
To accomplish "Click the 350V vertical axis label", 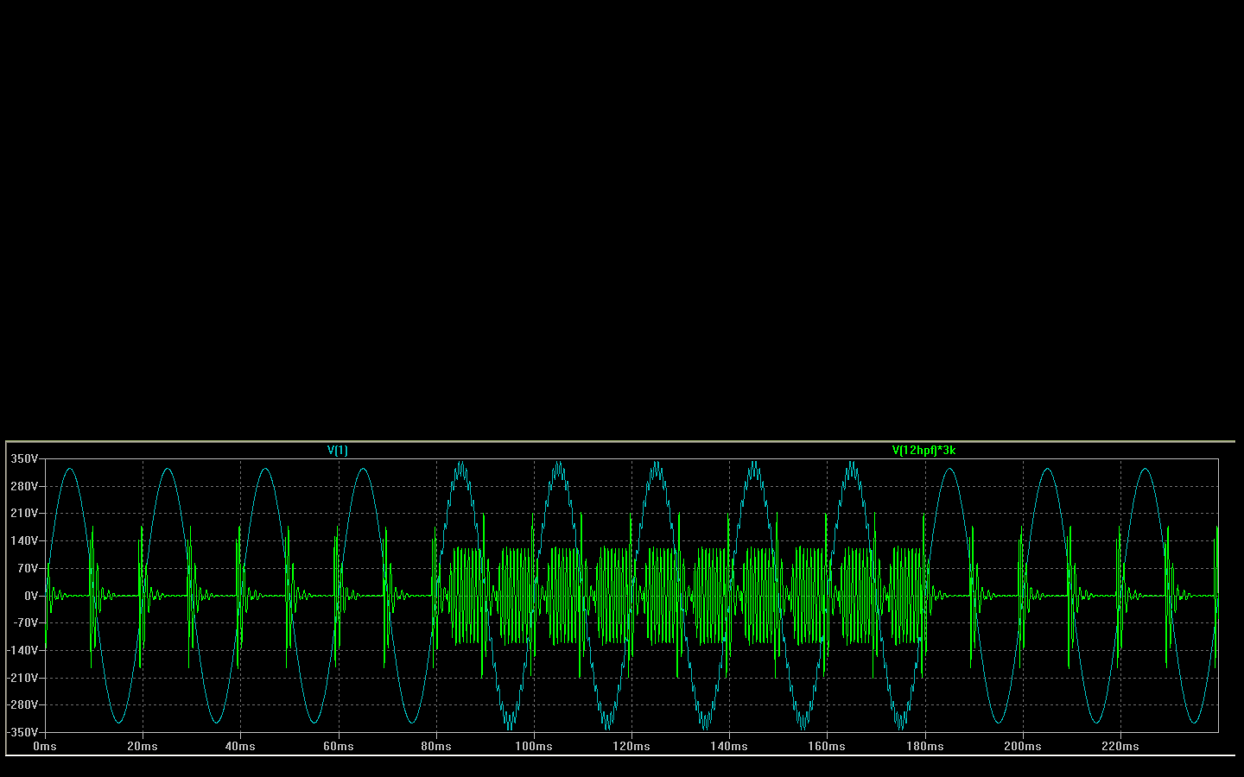I will pyautogui.click(x=24, y=459).
